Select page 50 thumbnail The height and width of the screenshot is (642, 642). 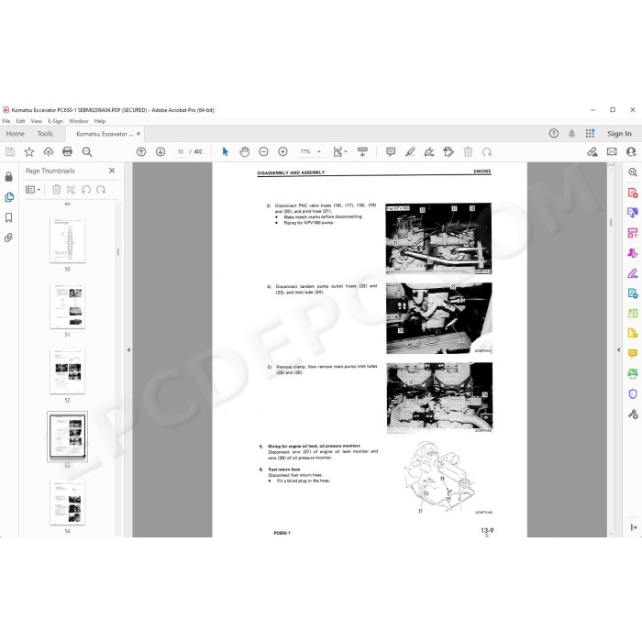pos(67,240)
